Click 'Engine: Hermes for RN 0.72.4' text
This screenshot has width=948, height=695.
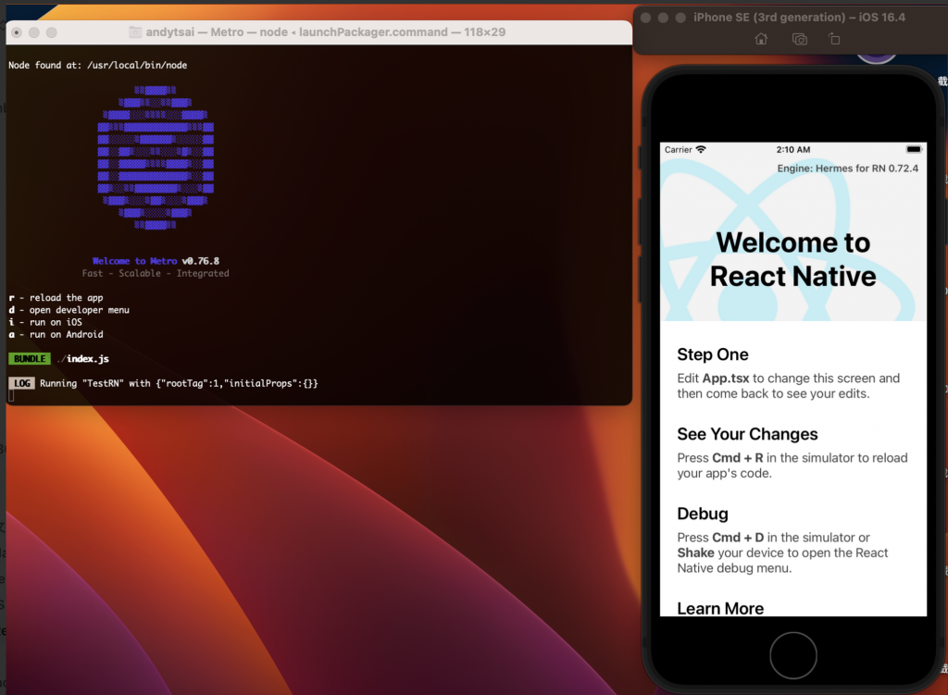848,168
